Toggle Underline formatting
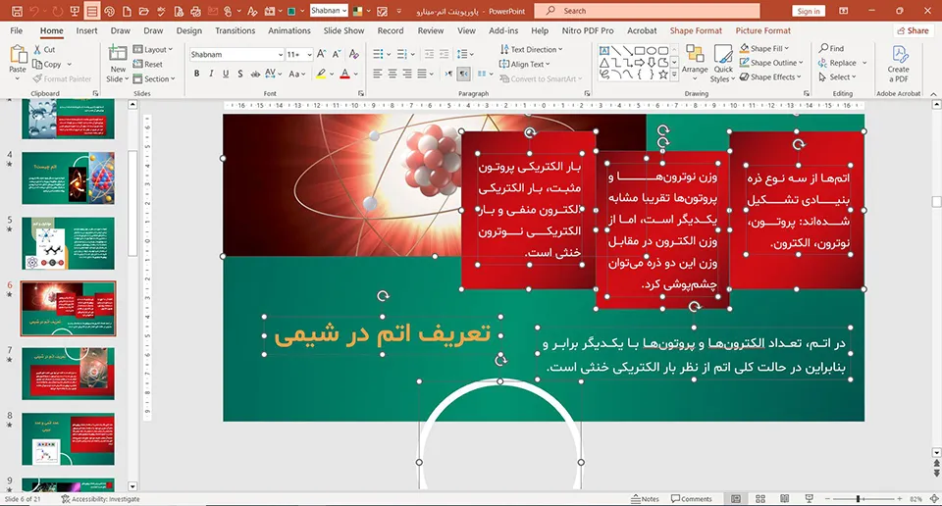 [226, 74]
